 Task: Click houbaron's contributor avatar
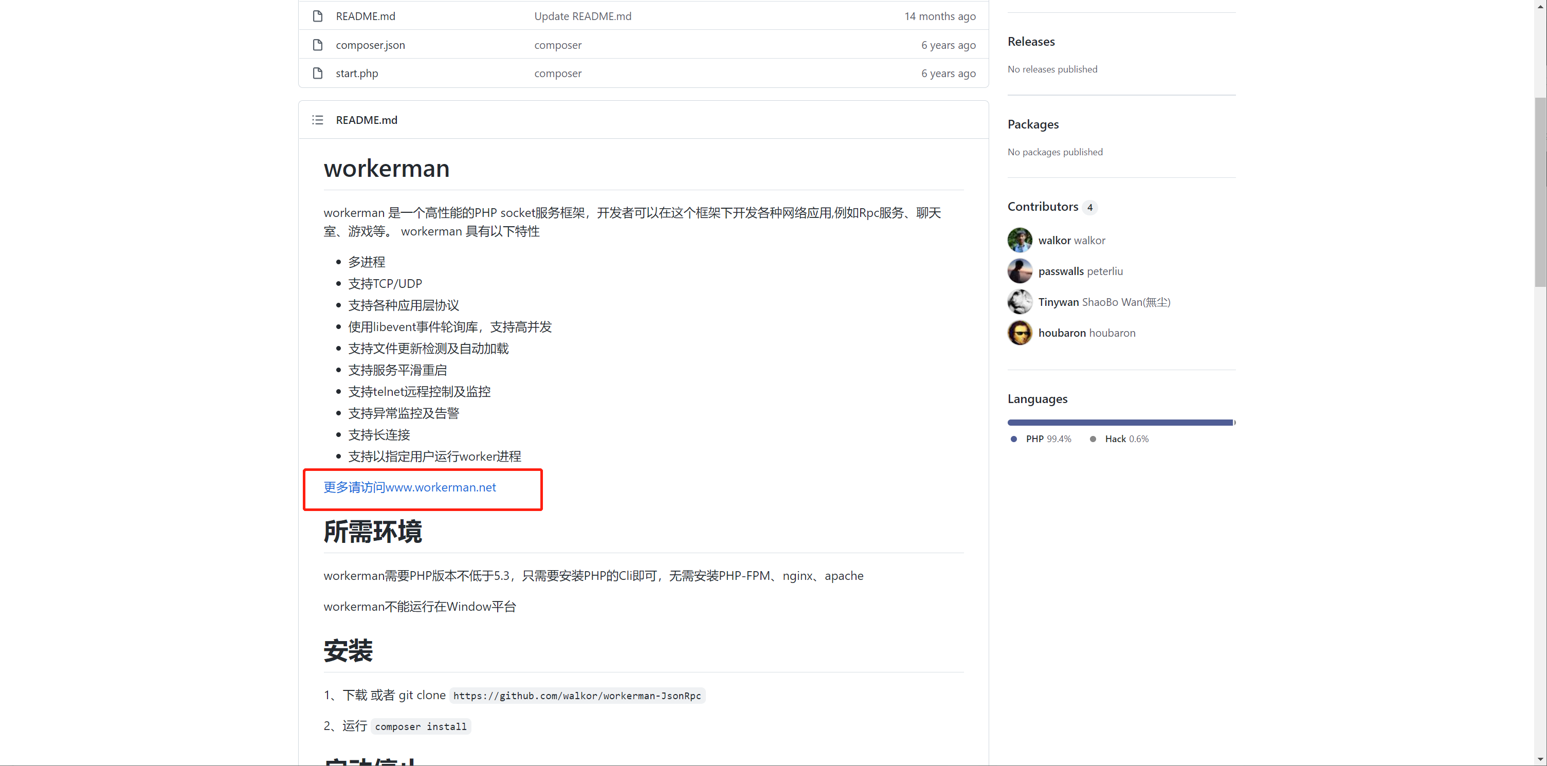click(1020, 333)
